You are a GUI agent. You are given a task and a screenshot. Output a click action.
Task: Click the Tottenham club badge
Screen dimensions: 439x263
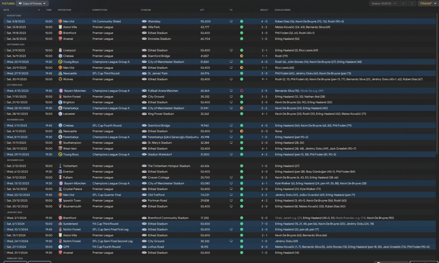point(60,166)
